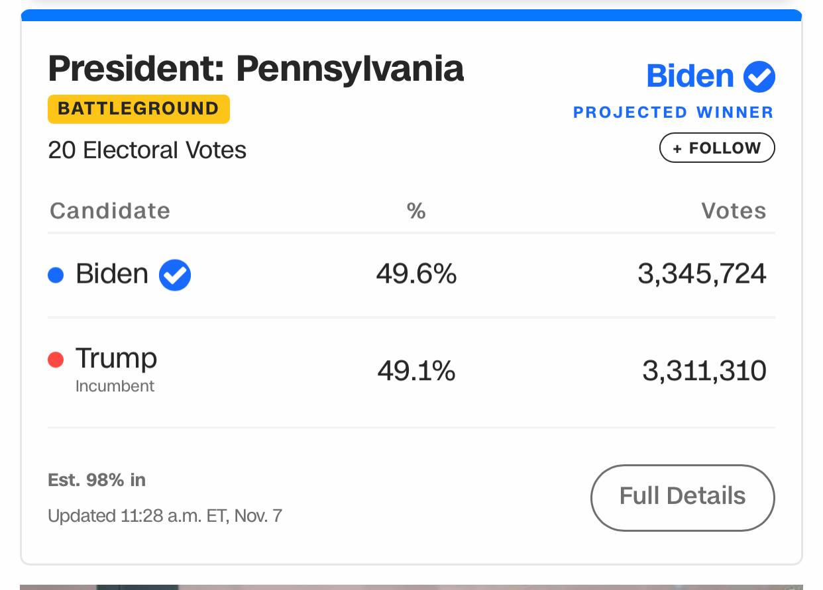This screenshot has height=590, width=823.
Task: Click the red dot next to Trump
Action: (56, 360)
